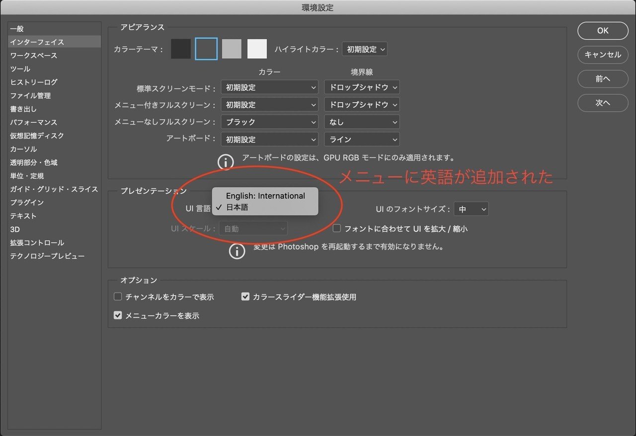
Task: Open the UI のフォントサイズ dropdown
Action: (x=471, y=209)
